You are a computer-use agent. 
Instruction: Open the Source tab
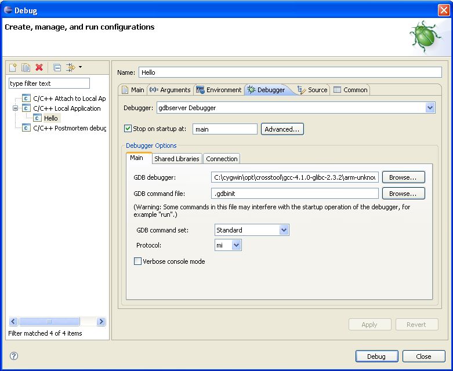tap(312, 90)
